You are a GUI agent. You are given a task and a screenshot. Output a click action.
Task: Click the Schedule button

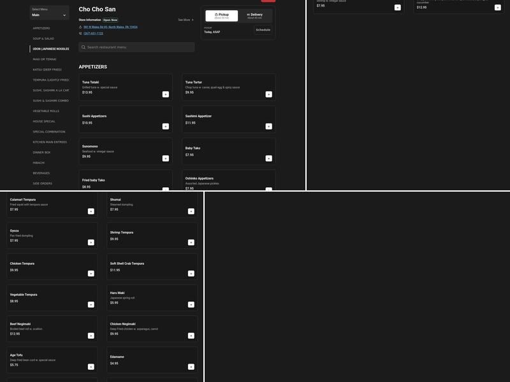pos(263,30)
